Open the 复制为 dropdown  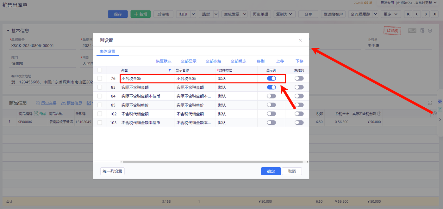tap(284, 14)
